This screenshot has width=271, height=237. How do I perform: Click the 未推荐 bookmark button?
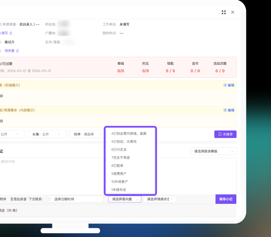pyautogui.click(x=225, y=134)
